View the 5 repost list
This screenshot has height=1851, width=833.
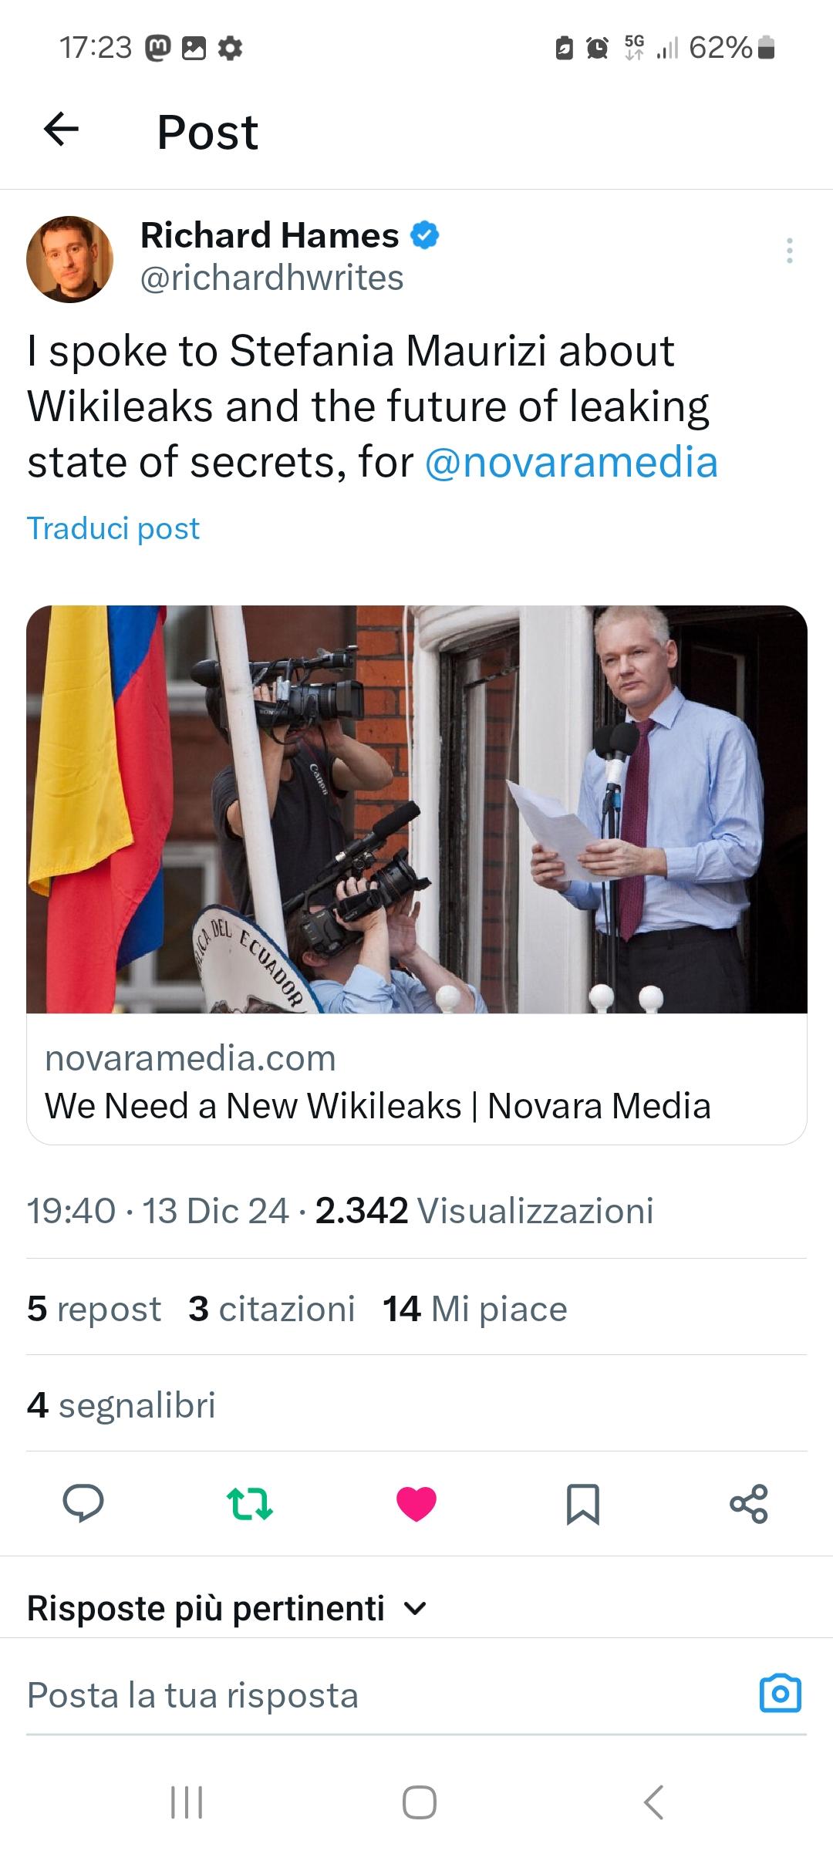[x=94, y=1309]
